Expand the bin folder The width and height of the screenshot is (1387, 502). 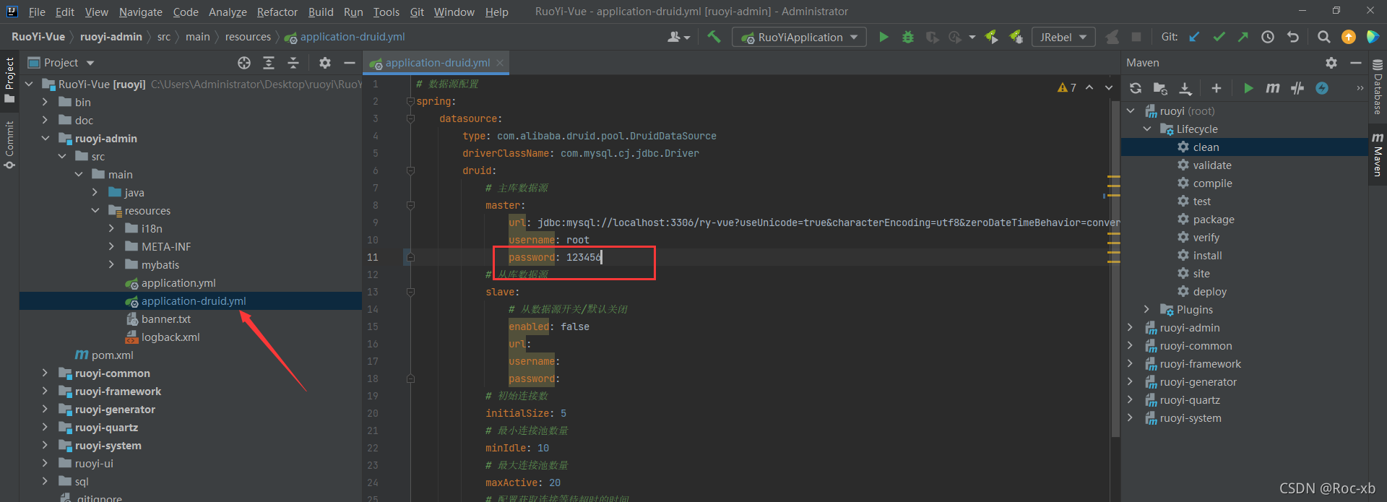click(x=45, y=103)
